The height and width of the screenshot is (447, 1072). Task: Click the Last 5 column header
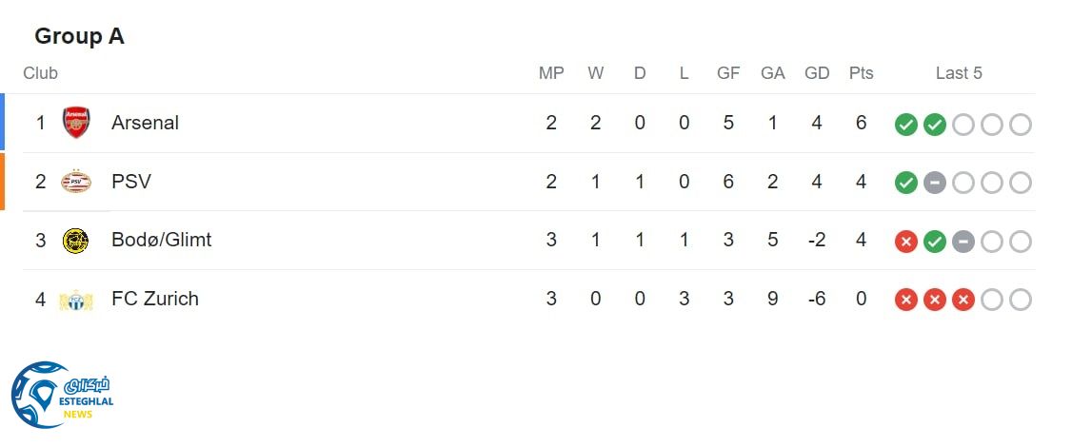click(x=959, y=73)
